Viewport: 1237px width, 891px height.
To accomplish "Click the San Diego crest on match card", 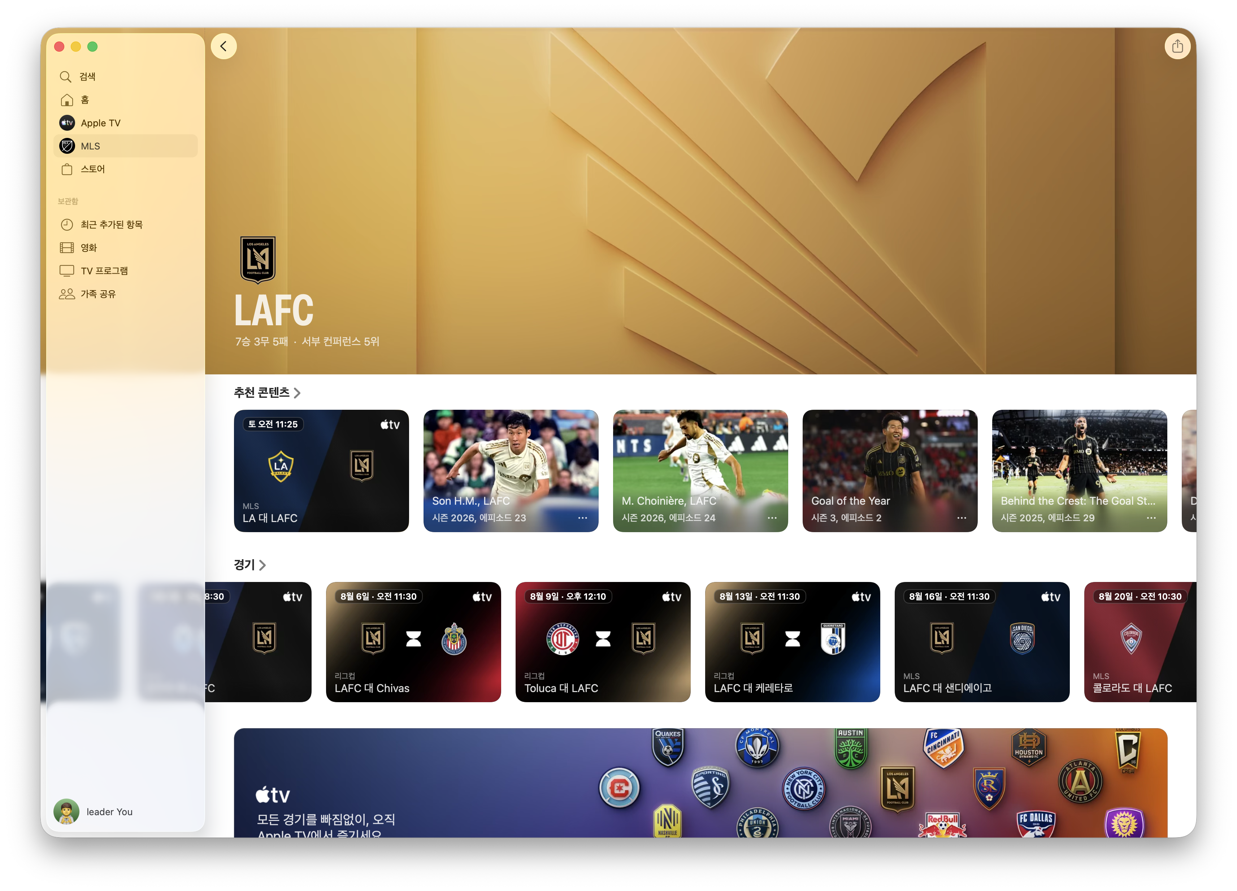I will (1022, 638).
